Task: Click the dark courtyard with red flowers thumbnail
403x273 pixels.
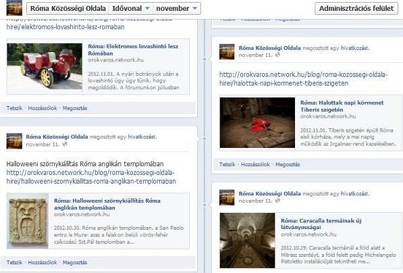Action: coord(258,122)
